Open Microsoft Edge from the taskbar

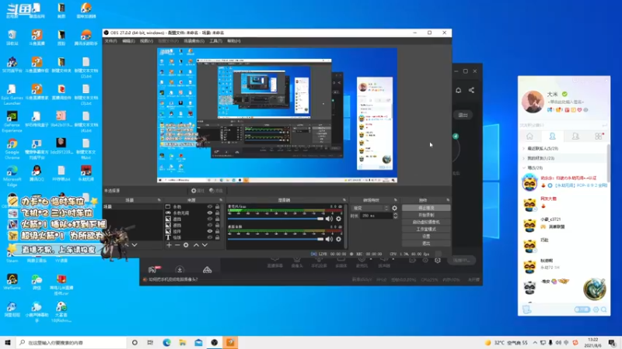pyautogui.click(x=166, y=343)
